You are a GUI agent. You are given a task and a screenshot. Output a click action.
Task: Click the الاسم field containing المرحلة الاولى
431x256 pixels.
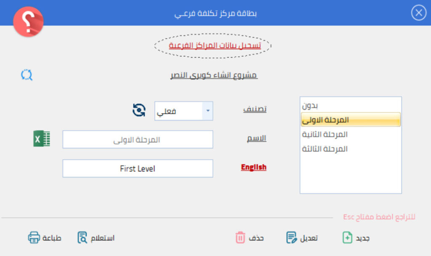pos(138,139)
